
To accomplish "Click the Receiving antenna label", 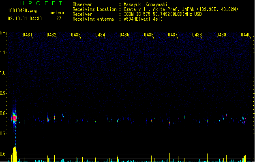I will point(93,19).
